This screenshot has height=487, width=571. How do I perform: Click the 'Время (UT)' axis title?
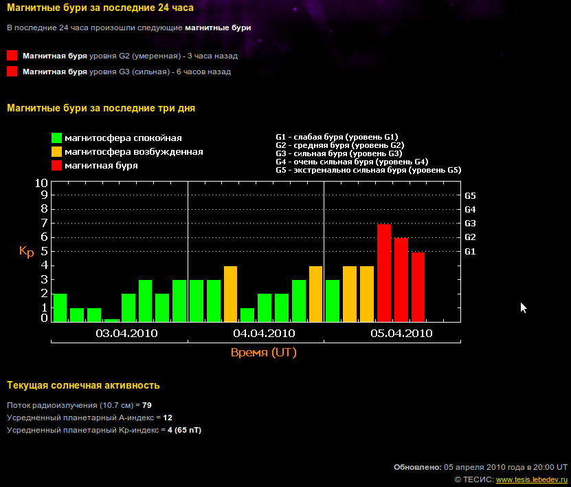pos(264,352)
